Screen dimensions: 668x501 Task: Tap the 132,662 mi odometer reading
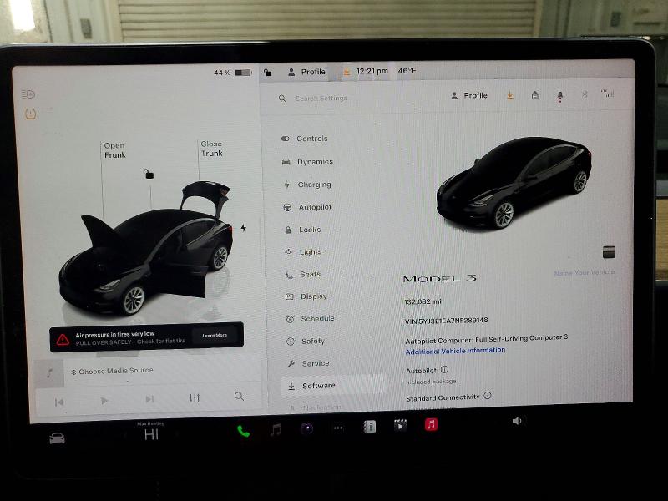(x=423, y=301)
